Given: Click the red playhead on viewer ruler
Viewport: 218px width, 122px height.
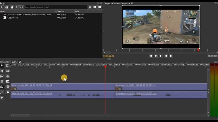Looking at the screenshot, I should point(198,50).
